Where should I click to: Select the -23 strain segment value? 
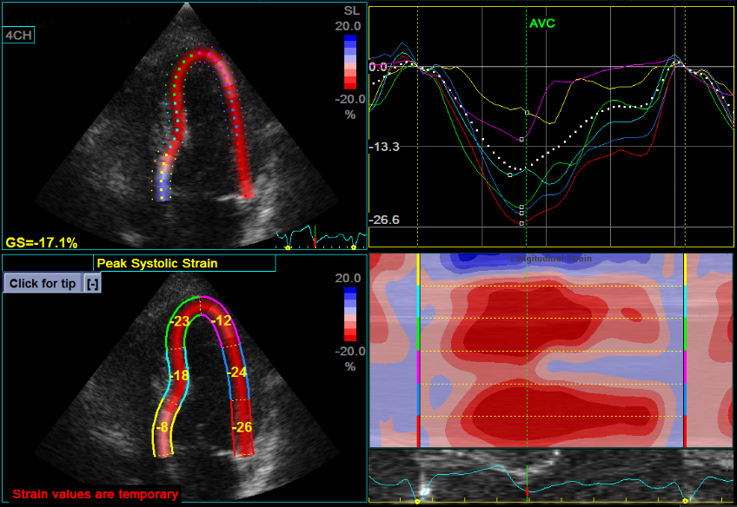tap(180, 321)
